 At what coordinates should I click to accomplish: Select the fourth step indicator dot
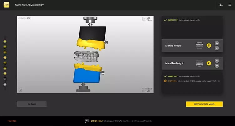pyautogui.click(x=5, y=58)
